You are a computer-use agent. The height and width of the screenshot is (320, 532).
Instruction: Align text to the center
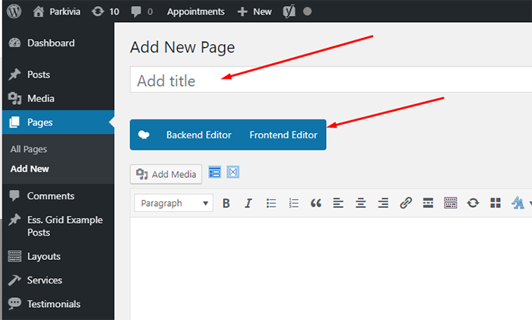tap(361, 203)
